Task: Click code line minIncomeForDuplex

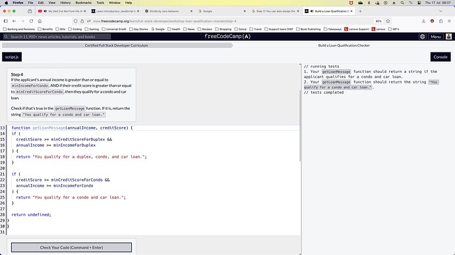Action: point(55,145)
